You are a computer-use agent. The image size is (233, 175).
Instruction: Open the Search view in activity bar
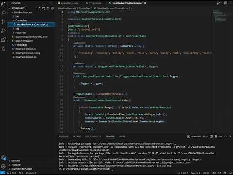click(3, 13)
